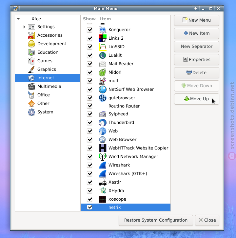The width and height of the screenshot is (236, 238).
Task: Click the XHydra dragon icon
Action: pyautogui.click(x=103, y=190)
